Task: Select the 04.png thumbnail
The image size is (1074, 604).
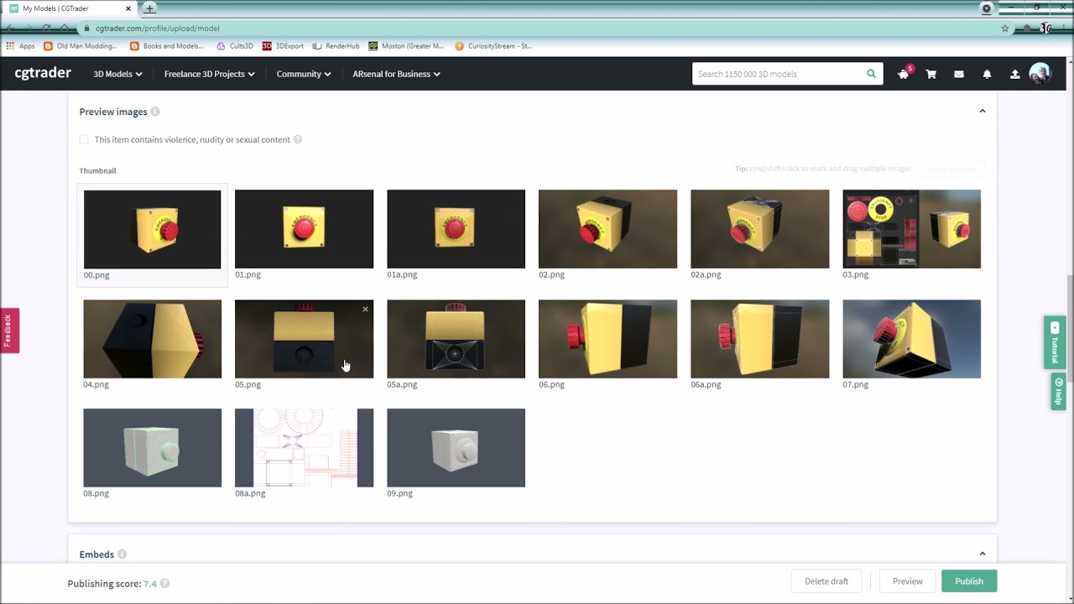Action: (152, 339)
